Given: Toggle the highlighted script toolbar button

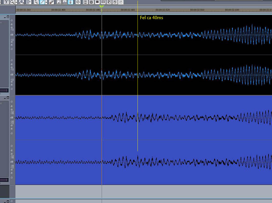Looking at the screenshot, I should pyautogui.click(x=71, y=2).
